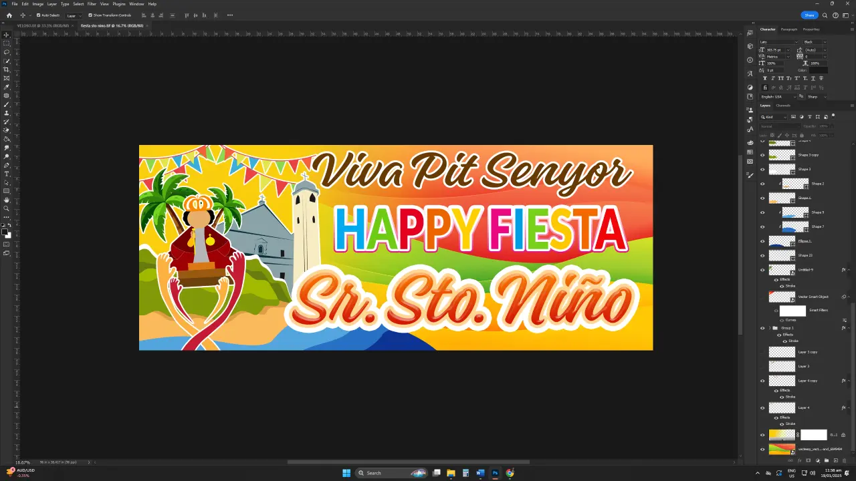This screenshot has width=856, height=481.
Task: Open the Filter menu
Action: 92,4
